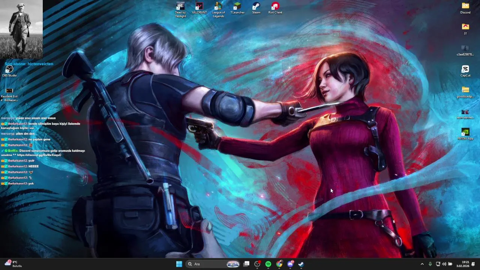Image resolution: width=480 pixels, height=270 pixels.
Task: Show hidden system tray icons
Action: pos(422,264)
